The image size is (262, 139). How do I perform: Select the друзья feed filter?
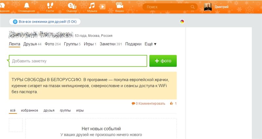click(49, 111)
